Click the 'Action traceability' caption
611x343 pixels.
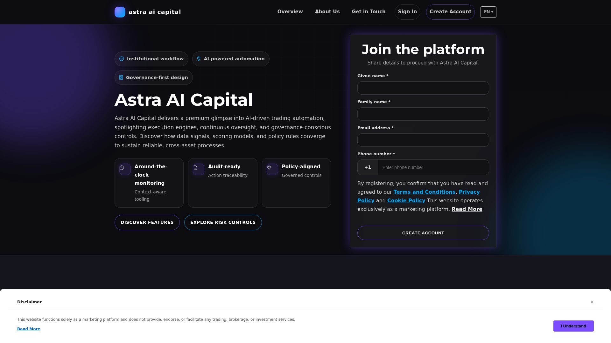pos(228,175)
